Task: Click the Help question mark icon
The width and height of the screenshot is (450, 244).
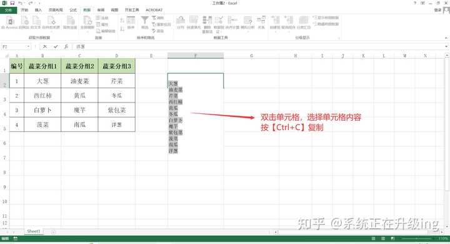Action: 415,3
